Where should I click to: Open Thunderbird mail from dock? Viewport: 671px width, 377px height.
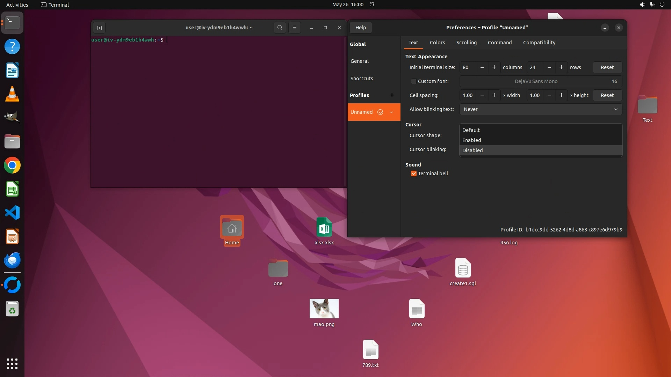tap(12, 260)
